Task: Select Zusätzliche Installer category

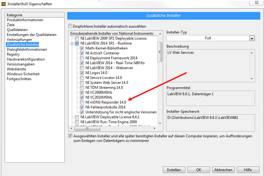Action: pos(23,45)
